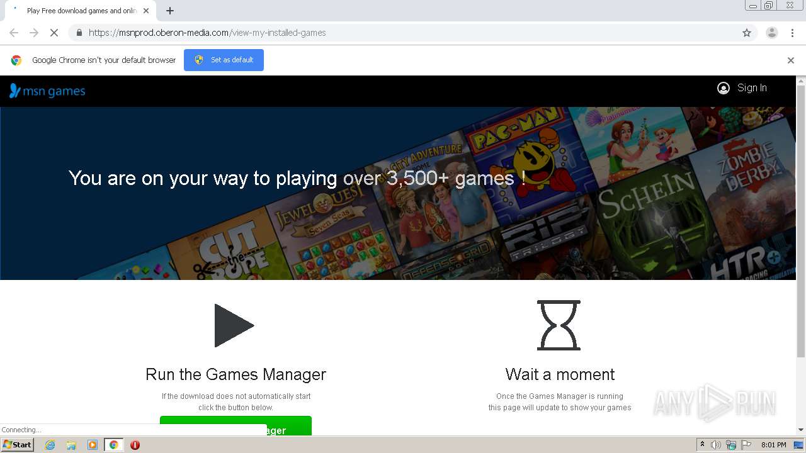Viewport: 806px width, 453px height.
Task: Click the padlock site info icon
Action: pyautogui.click(x=79, y=33)
